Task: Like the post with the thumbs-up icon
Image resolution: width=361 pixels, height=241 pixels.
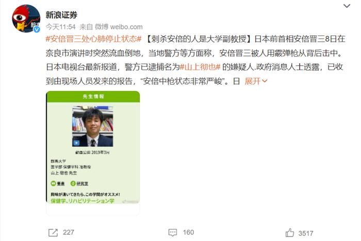Action: click(x=290, y=232)
